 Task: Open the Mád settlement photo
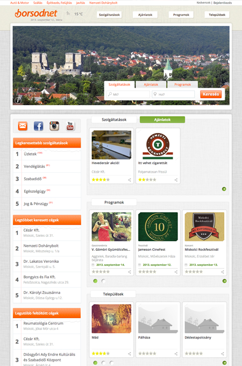click(x=111, y=319)
